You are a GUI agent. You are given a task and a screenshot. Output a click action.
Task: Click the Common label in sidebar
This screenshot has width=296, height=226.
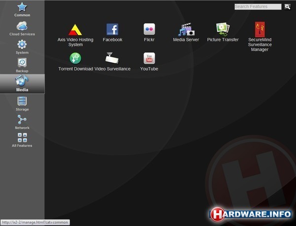tap(22, 15)
